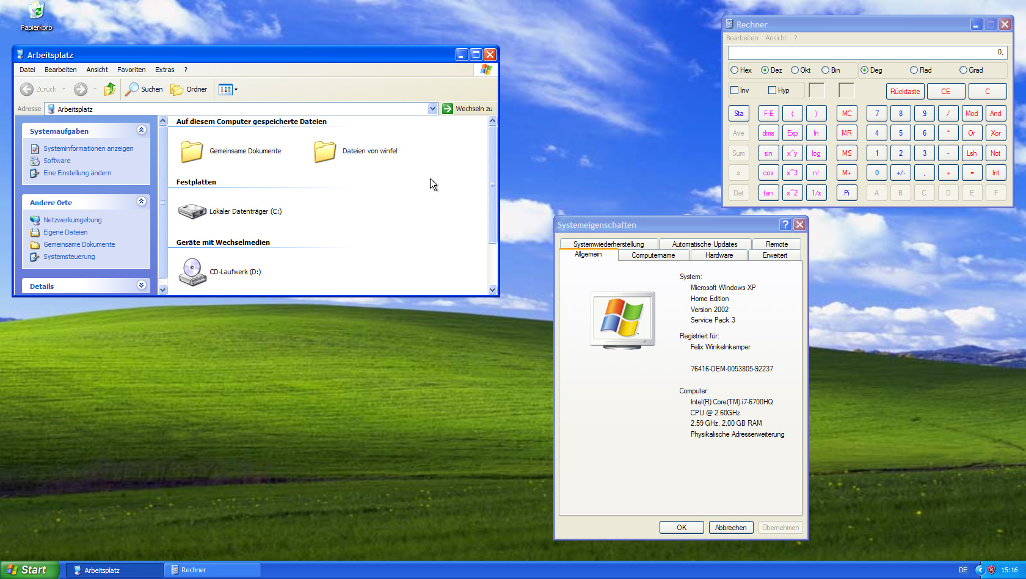
Task: Enable the Inv checkbox in Rechner
Action: [x=733, y=90]
